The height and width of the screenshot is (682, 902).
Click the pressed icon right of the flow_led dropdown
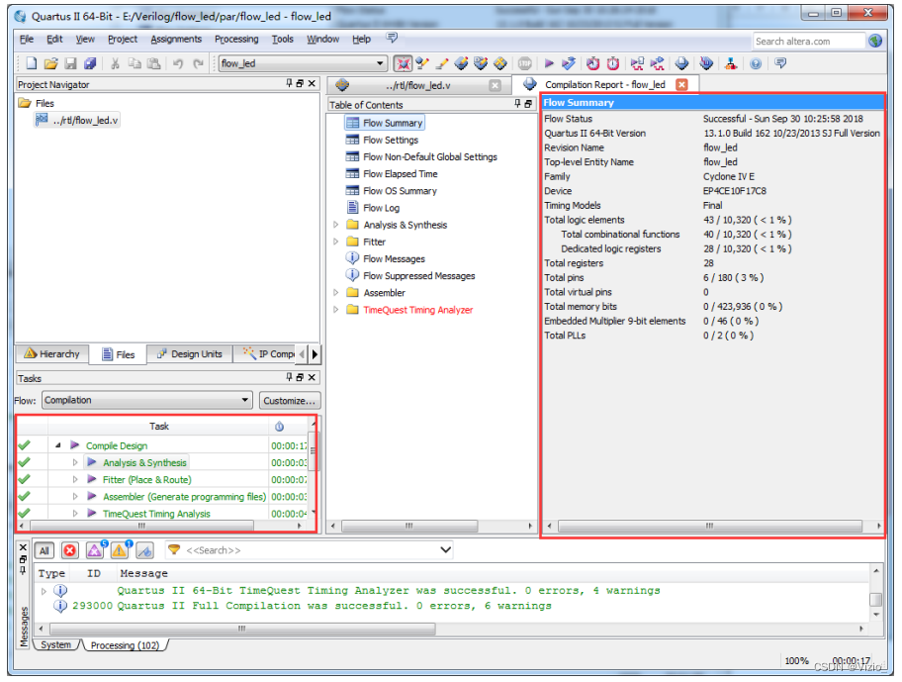(403, 63)
